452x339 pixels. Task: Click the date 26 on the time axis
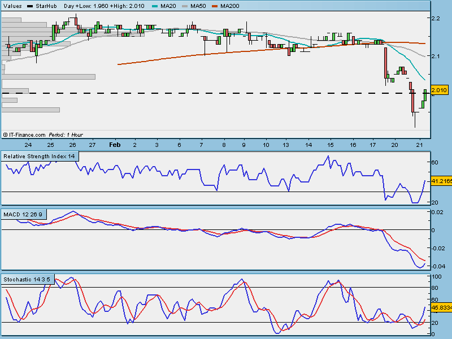pyautogui.click(x=73, y=145)
